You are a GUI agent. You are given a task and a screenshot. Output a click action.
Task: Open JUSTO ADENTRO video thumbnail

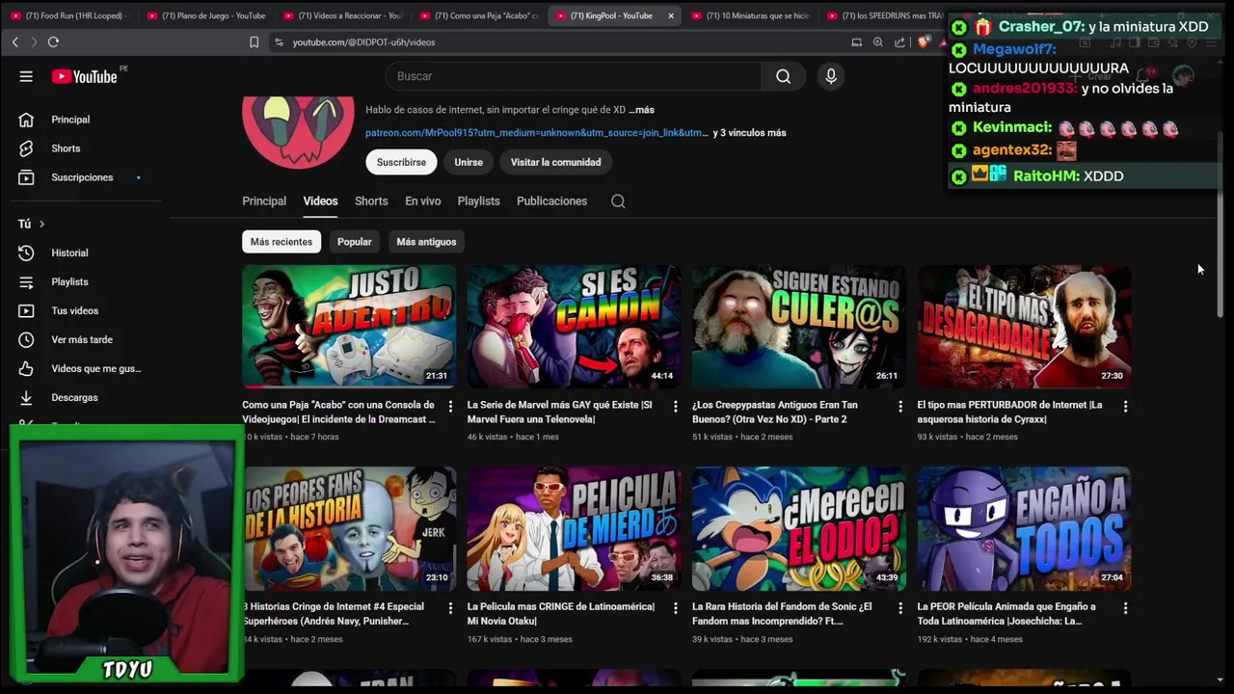[x=349, y=327]
